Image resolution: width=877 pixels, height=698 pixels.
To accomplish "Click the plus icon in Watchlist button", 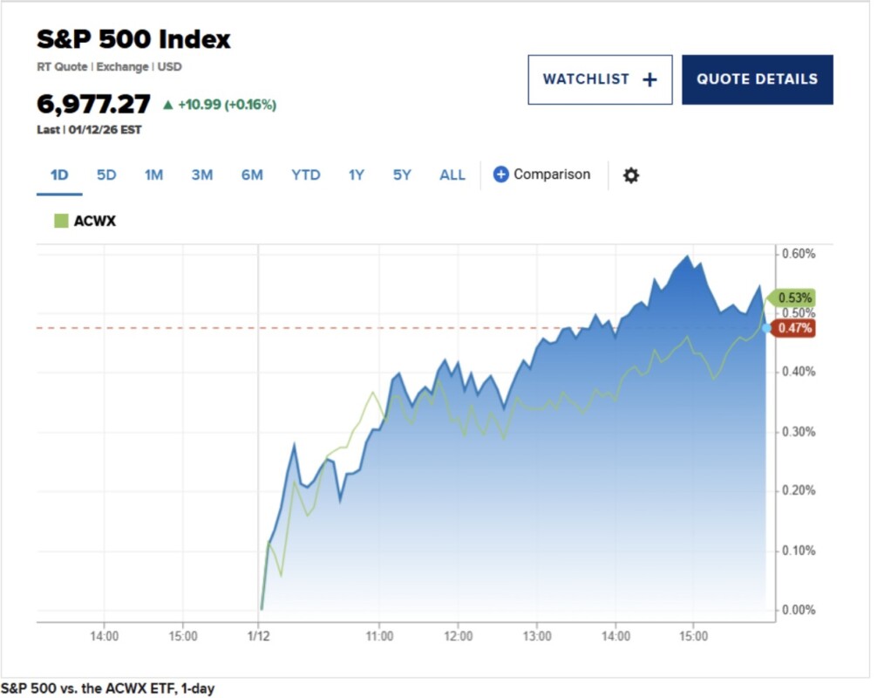I will pos(649,79).
